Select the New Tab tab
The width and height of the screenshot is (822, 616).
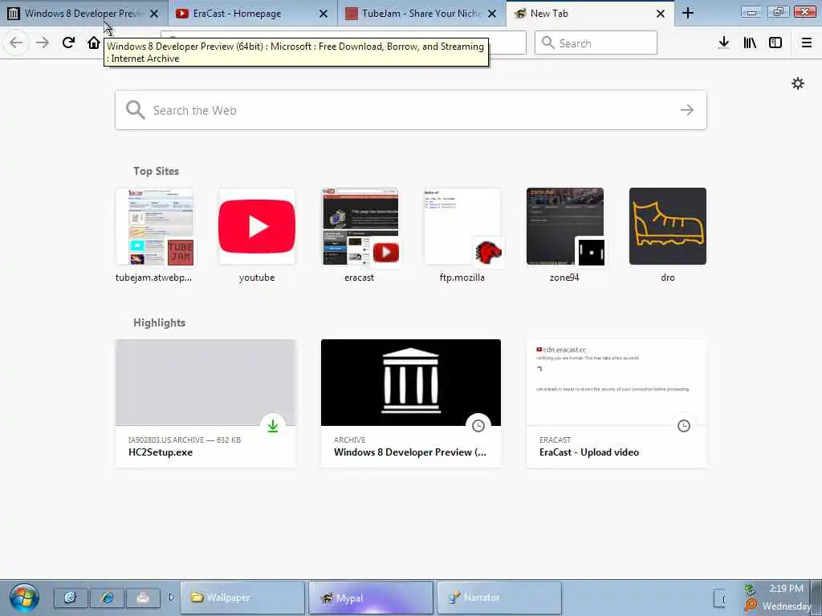pos(590,13)
